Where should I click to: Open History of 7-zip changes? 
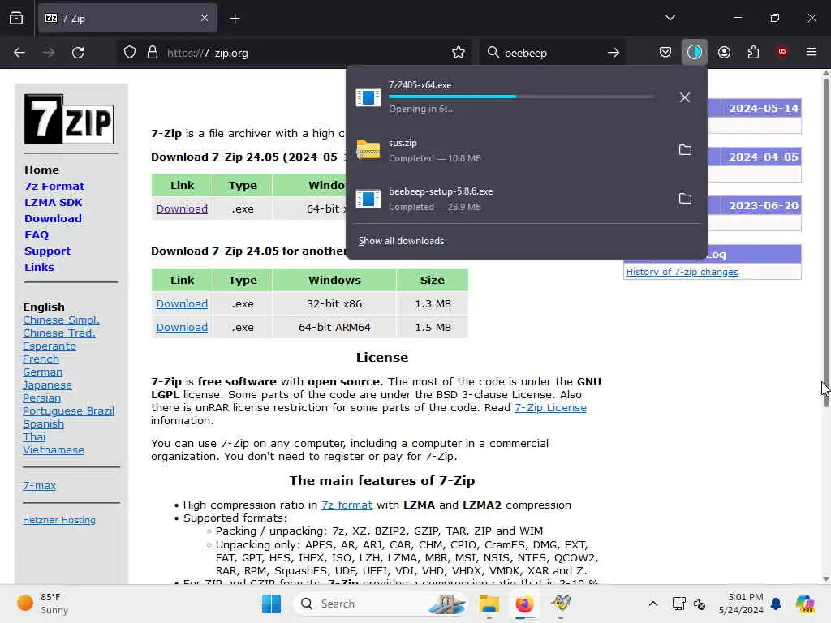[682, 272]
